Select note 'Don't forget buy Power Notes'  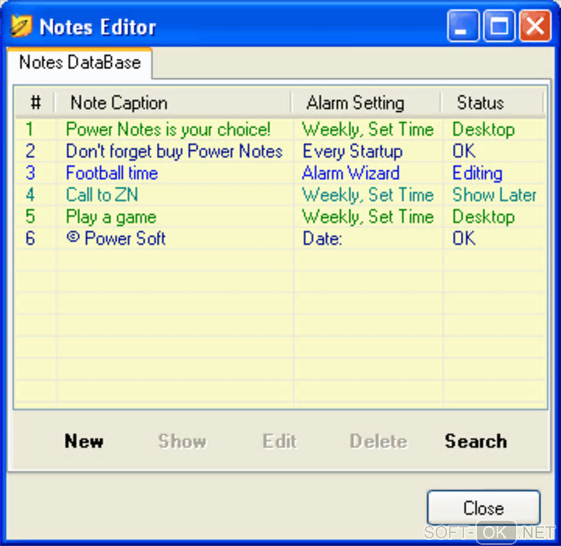click(174, 151)
